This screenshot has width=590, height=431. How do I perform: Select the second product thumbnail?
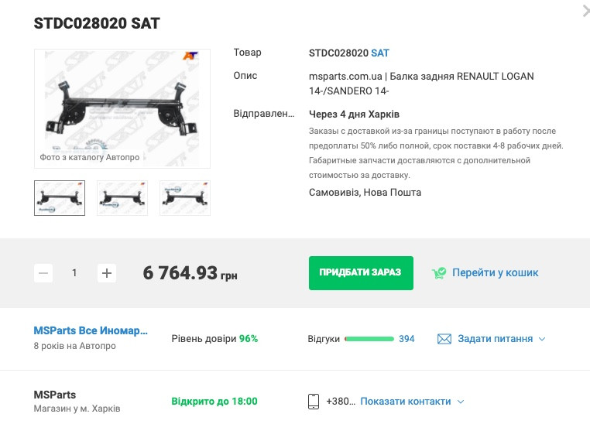[122, 198]
